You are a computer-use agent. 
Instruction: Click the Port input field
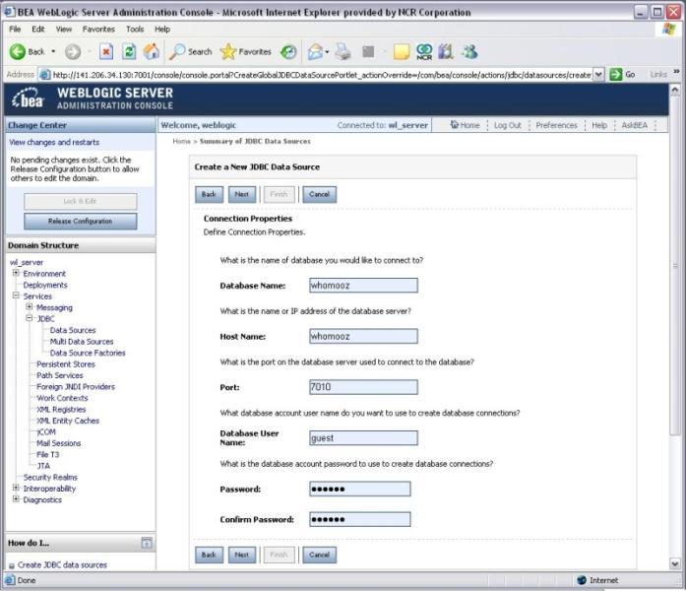click(x=363, y=387)
